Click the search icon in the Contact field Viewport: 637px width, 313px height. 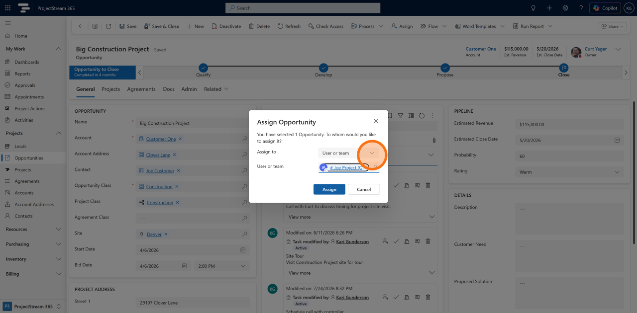[244, 171]
